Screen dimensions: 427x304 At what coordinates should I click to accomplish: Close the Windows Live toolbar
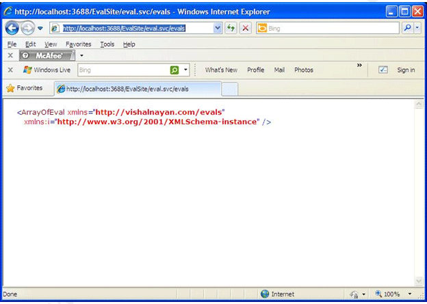pos(10,70)
